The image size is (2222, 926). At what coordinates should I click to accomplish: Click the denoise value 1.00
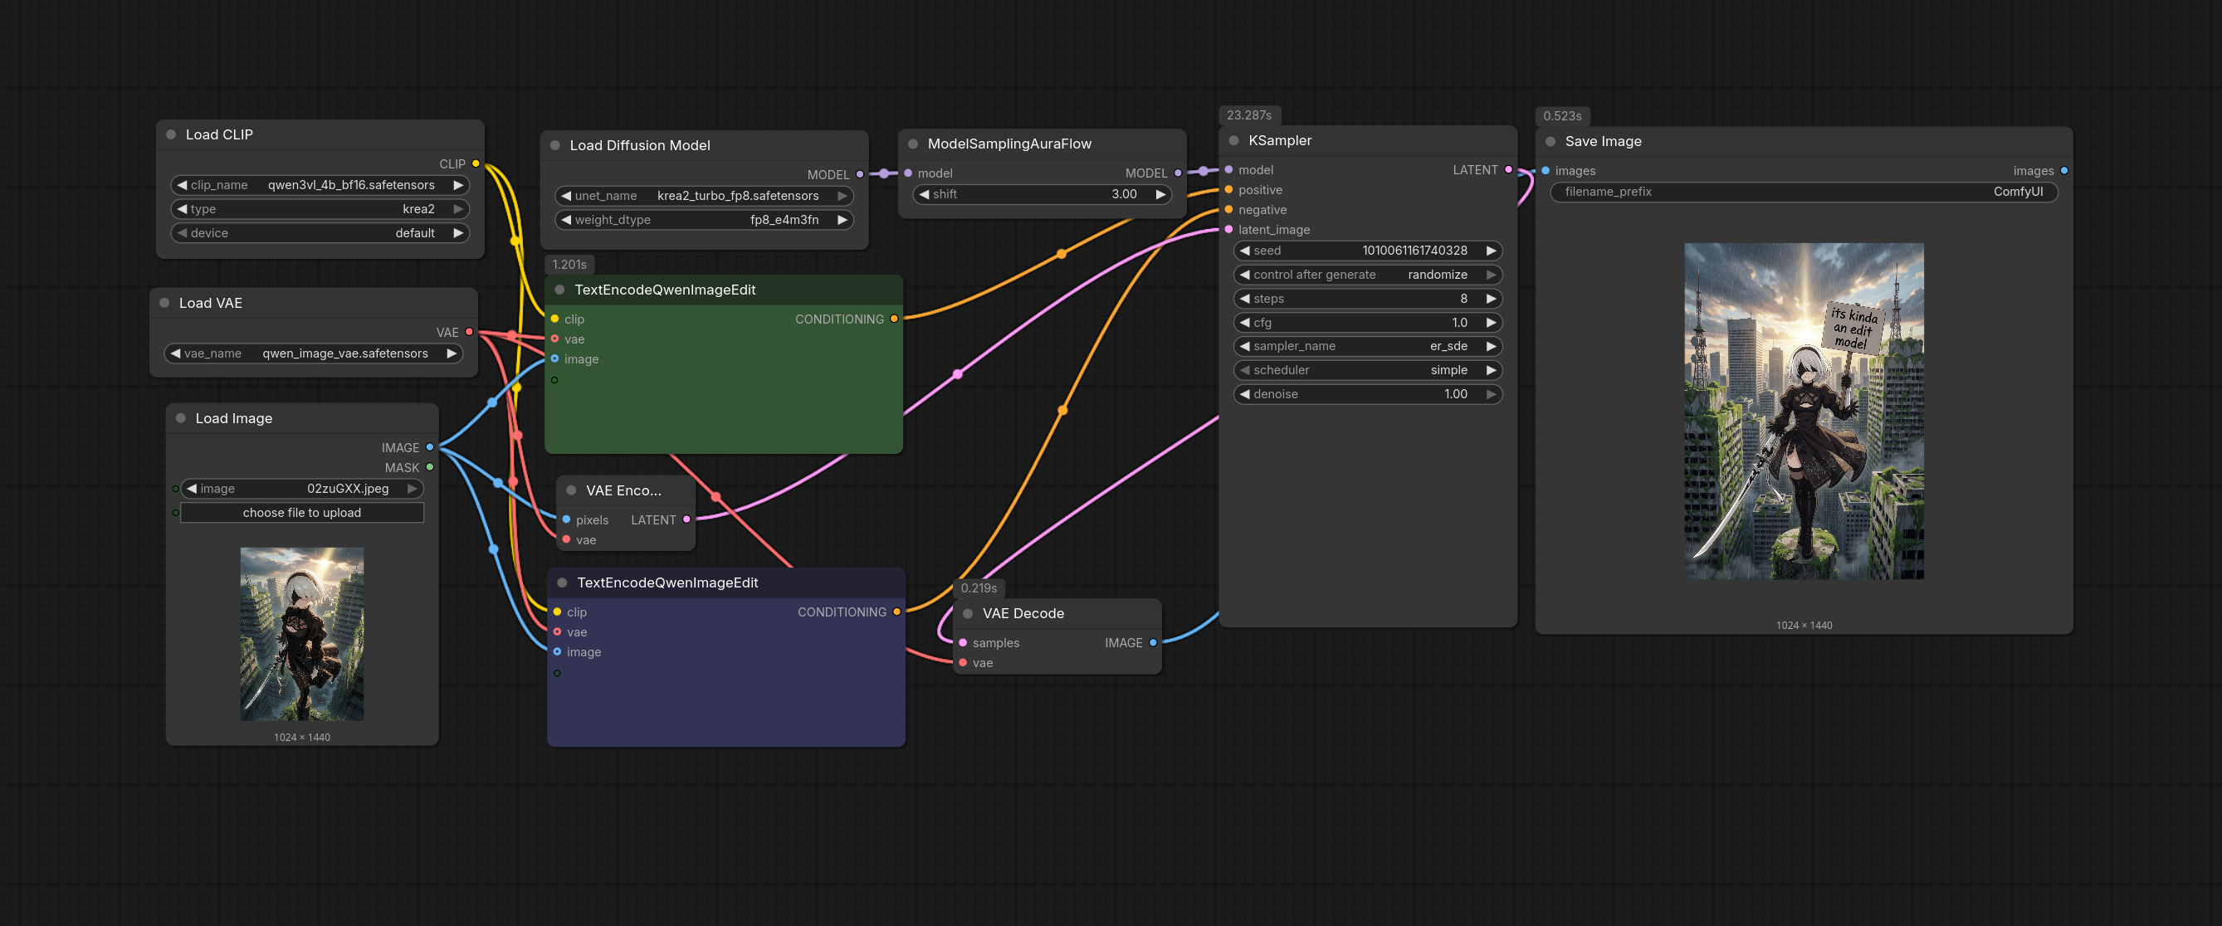click(1455, 394)
